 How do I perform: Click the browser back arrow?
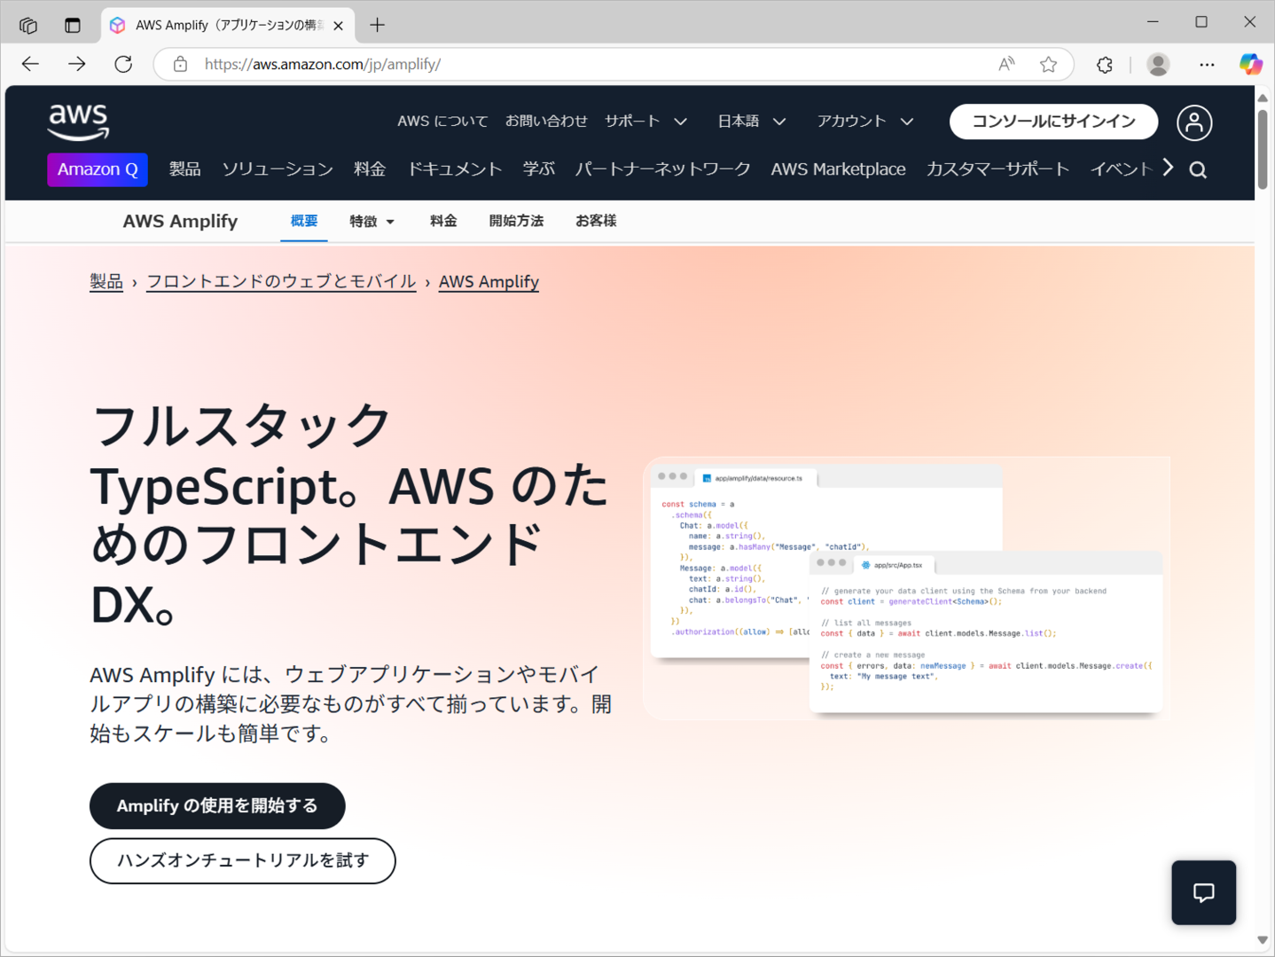point(30,64)
